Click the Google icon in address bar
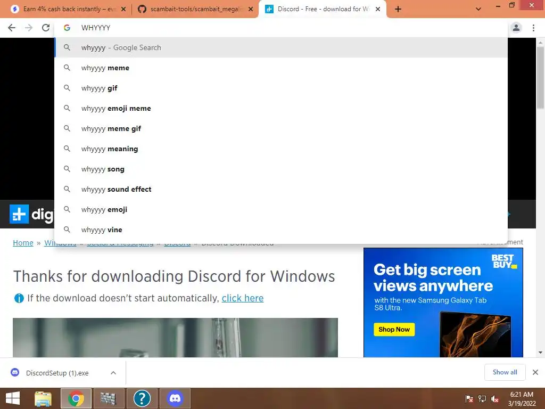The width and height of the screenshot is (545, 409). point(67,28)
